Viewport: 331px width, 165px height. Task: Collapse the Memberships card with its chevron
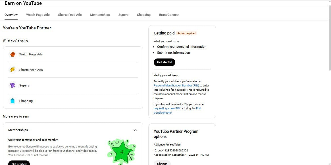coord(135,130)
